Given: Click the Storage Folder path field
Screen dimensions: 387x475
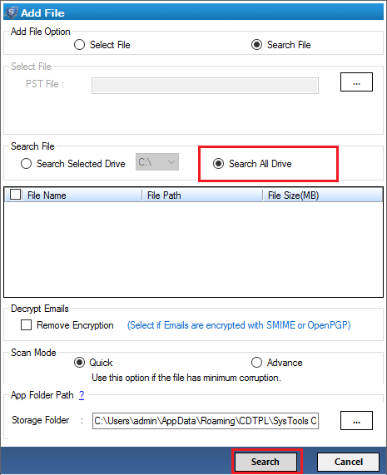Looking at the screenshot, I should (206, 421).
